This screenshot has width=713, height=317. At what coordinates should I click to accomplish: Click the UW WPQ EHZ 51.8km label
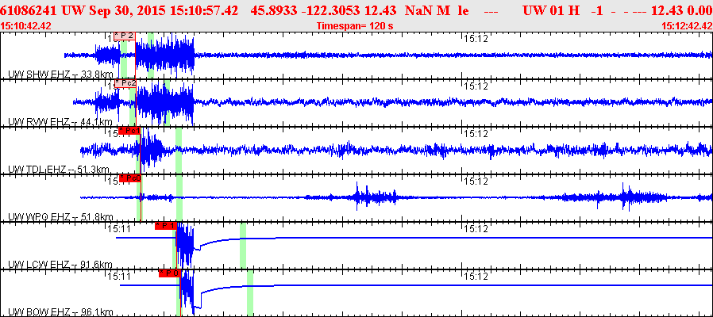tap(60, 217)
